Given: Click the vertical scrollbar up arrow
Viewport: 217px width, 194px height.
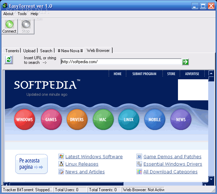Looking at the screenshot, I should pyautogui.click(x=211, y=74).
